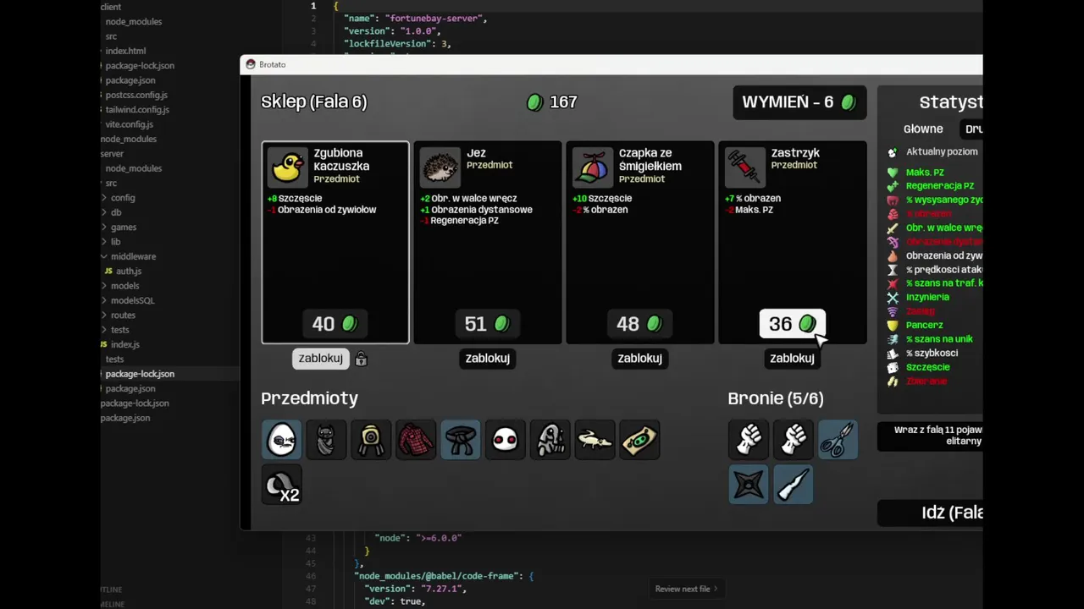This screenshot has height=609, width=1084.
Task: Select the green banknote item
Action: [639, 440]
